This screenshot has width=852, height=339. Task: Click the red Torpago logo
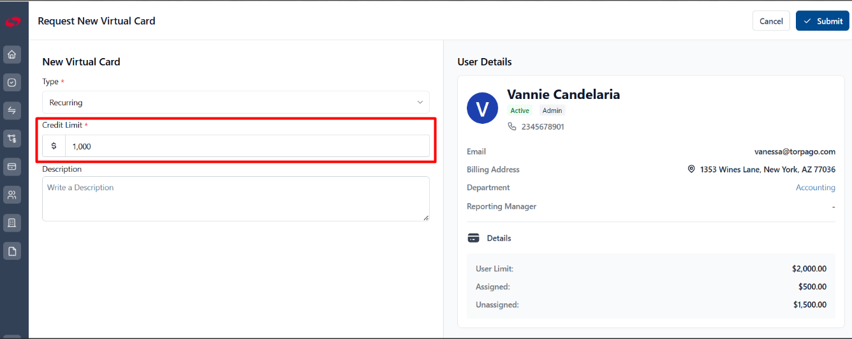[13, 21]
